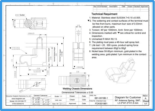Click drawing number 681-0019B-1
The image size is (155, 111).
101,98
